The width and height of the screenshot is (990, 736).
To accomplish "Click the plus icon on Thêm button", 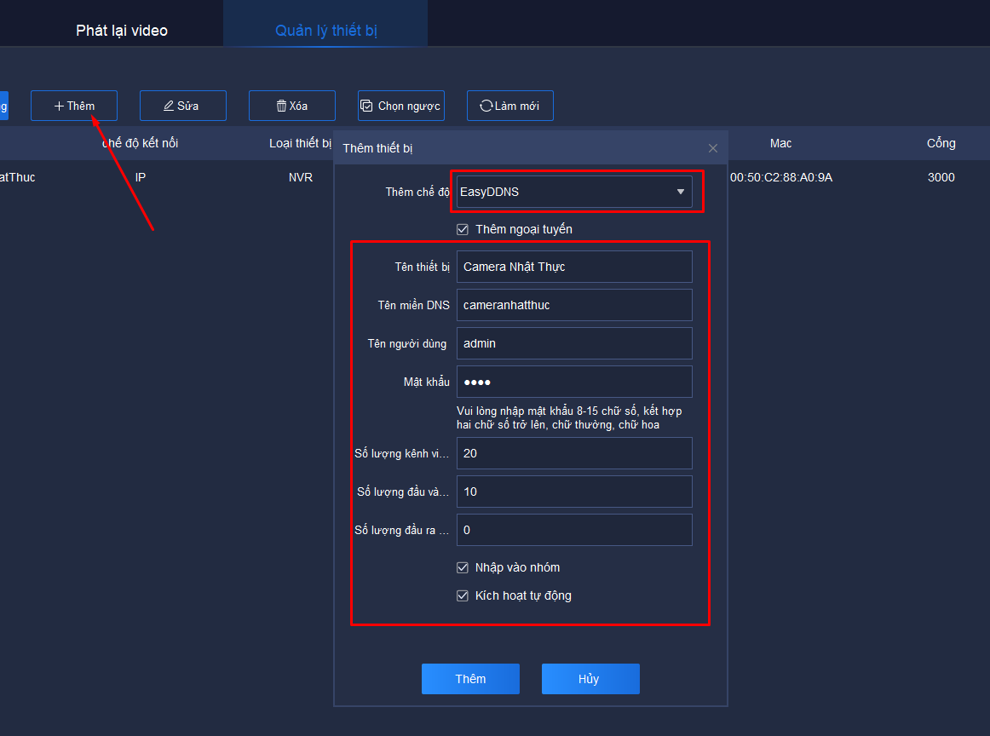I will pyautogui.click(x=59, y=106).
